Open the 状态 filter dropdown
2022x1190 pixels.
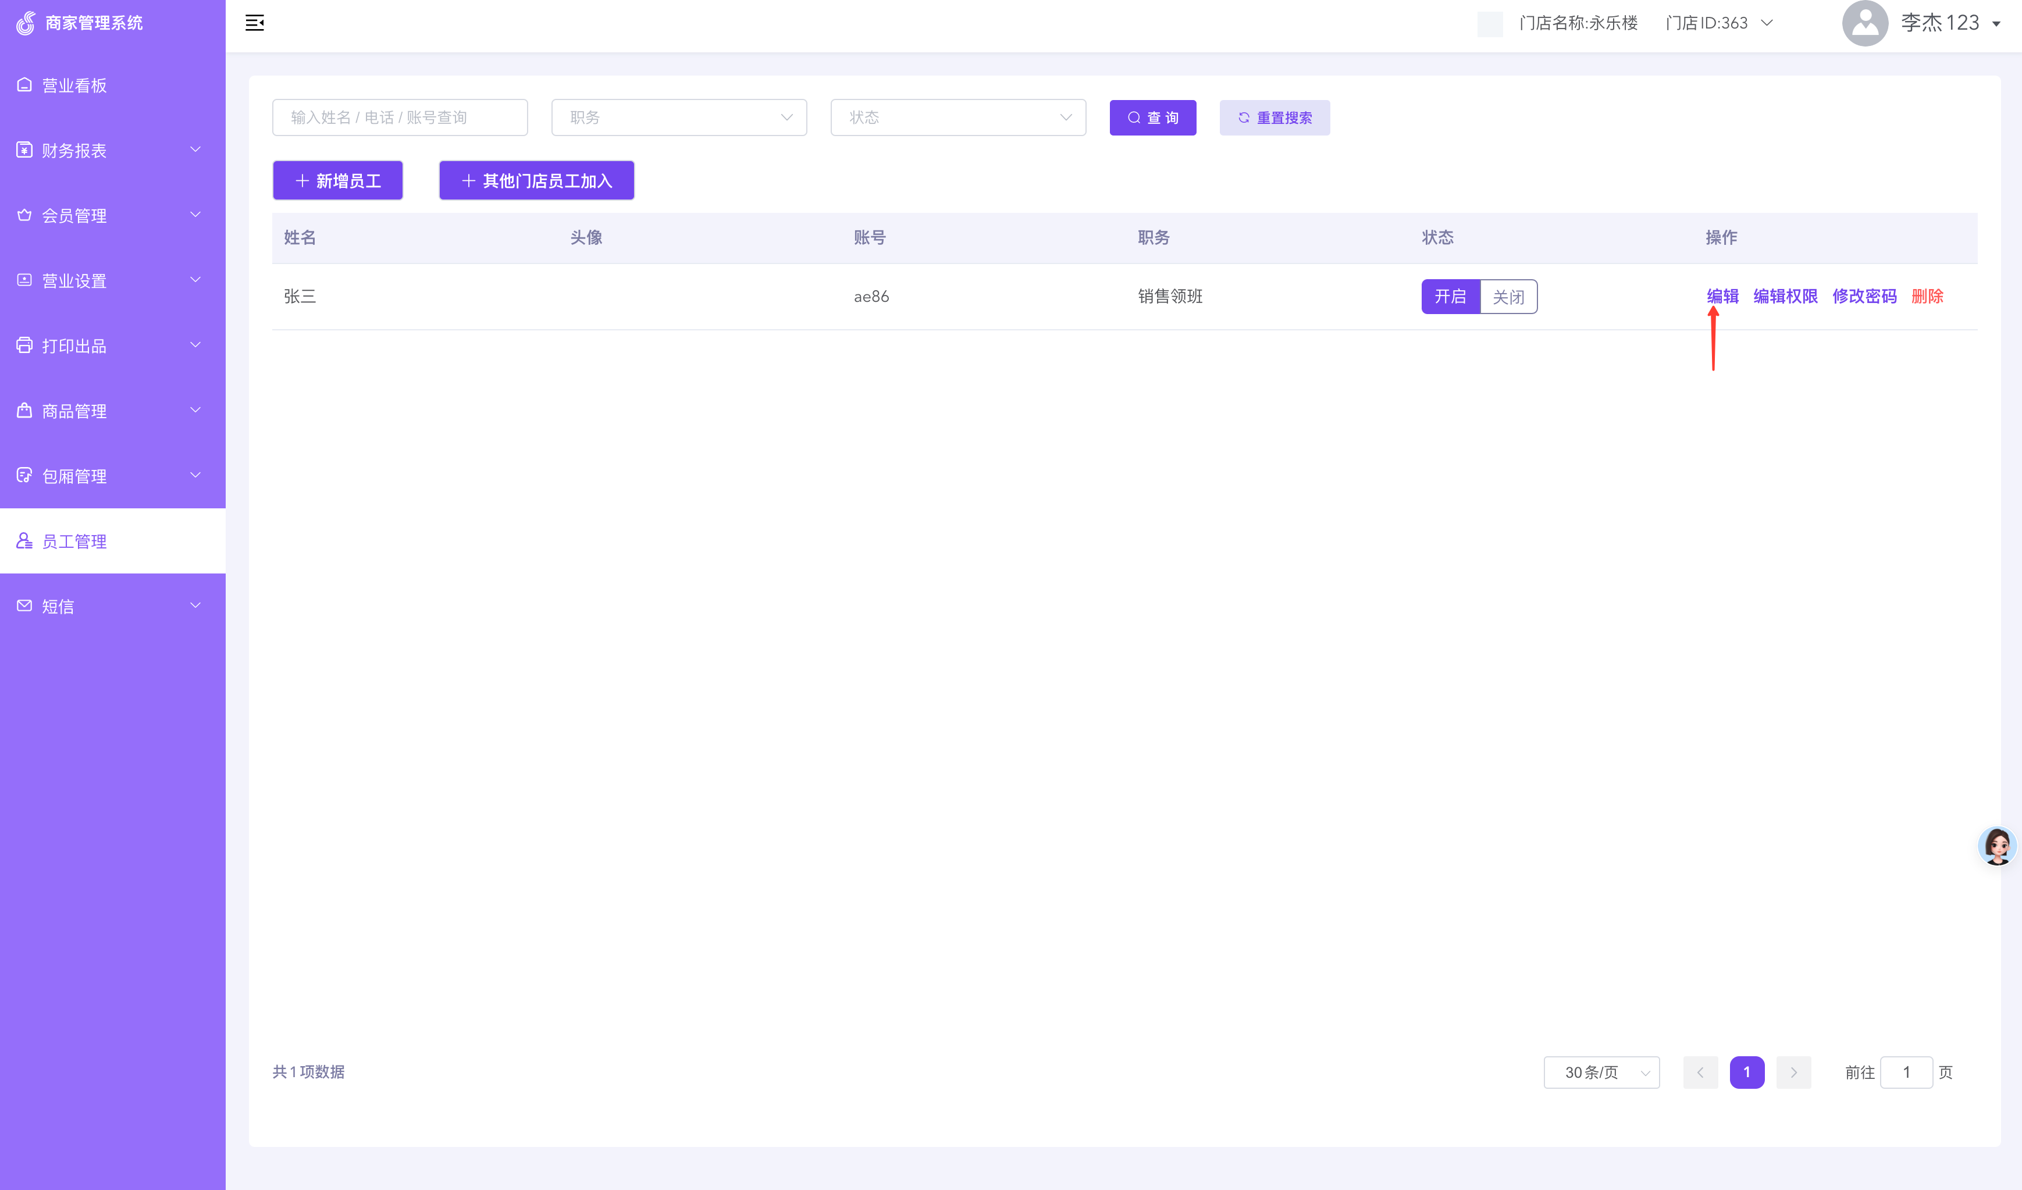pos(958,117)
